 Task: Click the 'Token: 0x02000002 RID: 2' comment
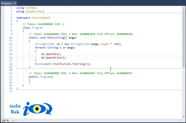coord(43,24)
